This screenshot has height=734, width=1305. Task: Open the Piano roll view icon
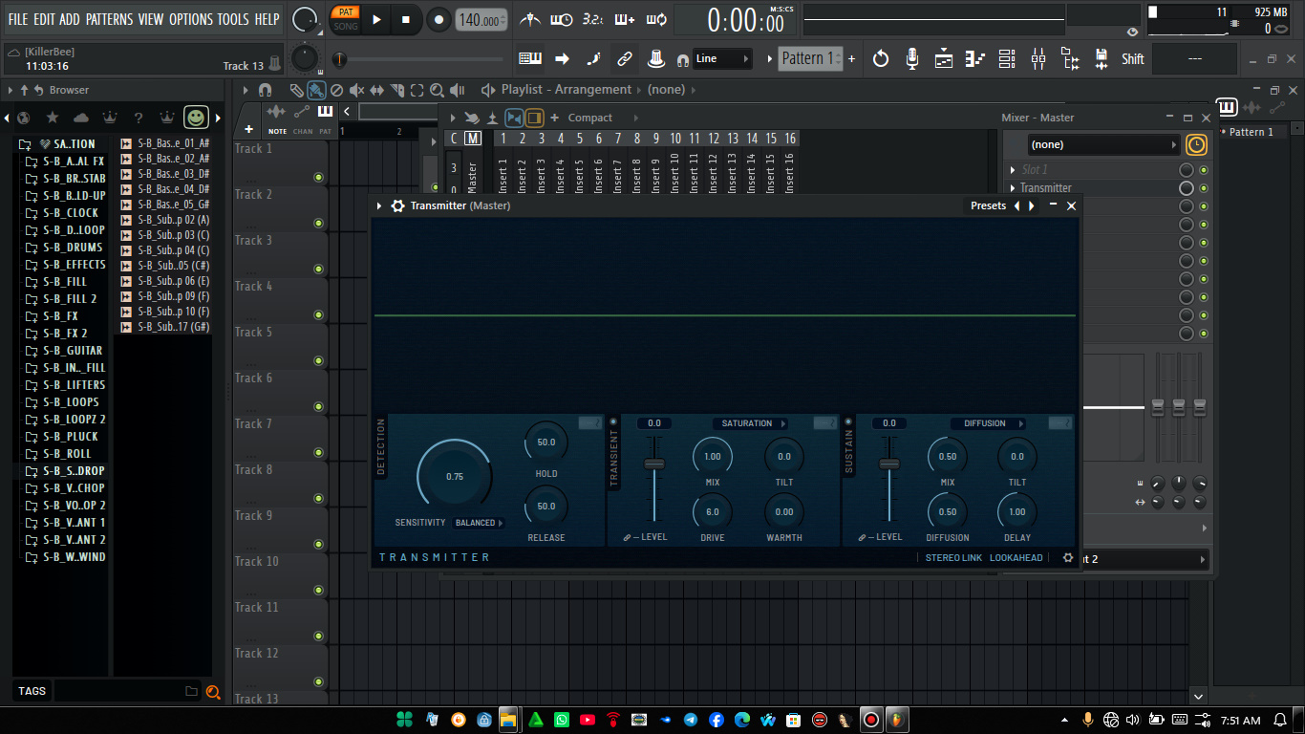click(974, 59)
